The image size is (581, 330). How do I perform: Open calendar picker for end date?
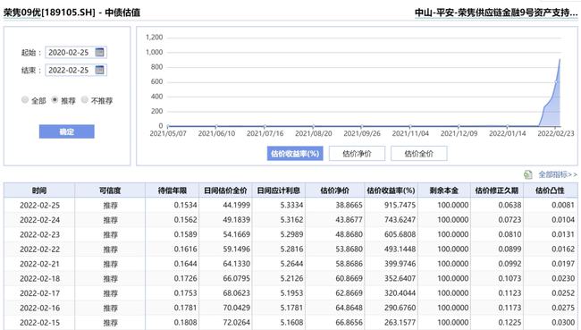point(100,70)
